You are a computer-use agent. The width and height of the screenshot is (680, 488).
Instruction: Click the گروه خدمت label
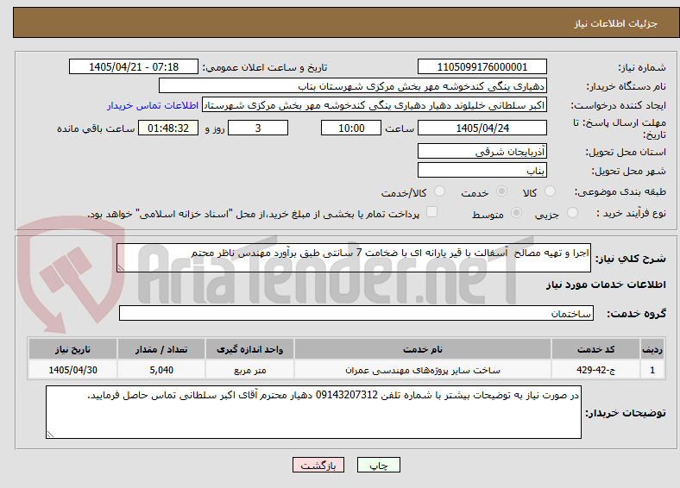tap(636, 313)
